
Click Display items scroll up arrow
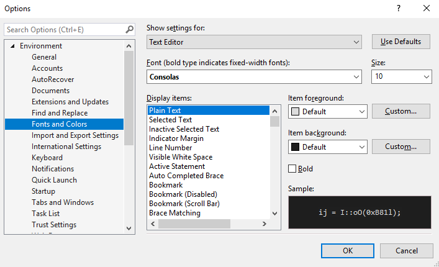[275, 111]
